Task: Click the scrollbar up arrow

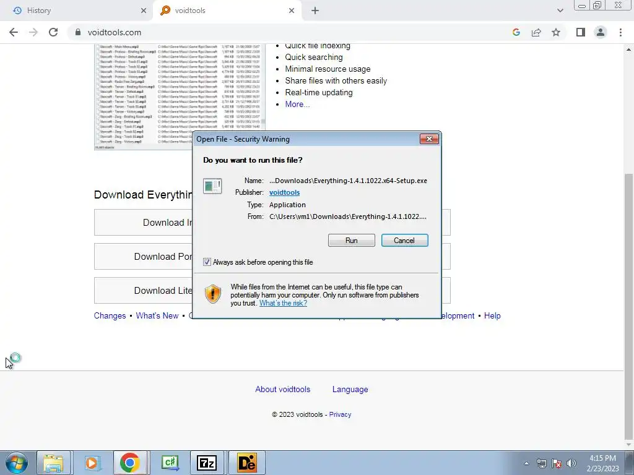Action: [629, 49]
